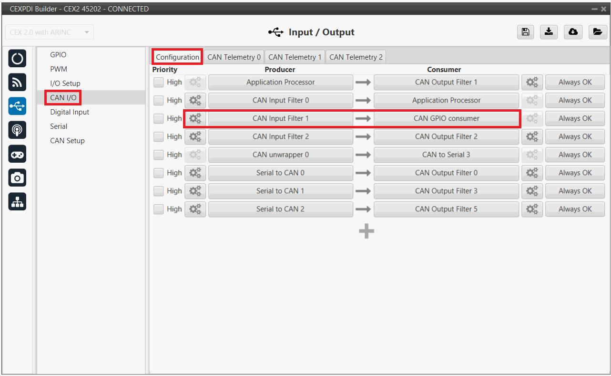Image resolution: width=611 pixels, height=376 pixels.
Task: Open gear settings right of CAN Output Filter 2
Action: (532, 136)
